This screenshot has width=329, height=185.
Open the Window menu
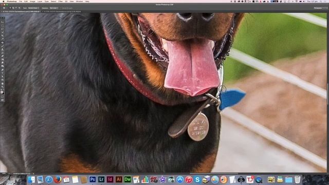click(79, 1)
